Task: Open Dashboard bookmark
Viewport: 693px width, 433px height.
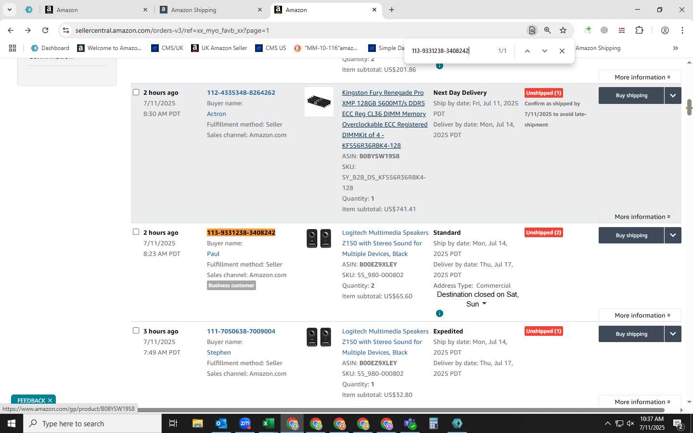Action: (x=50, y=48)
